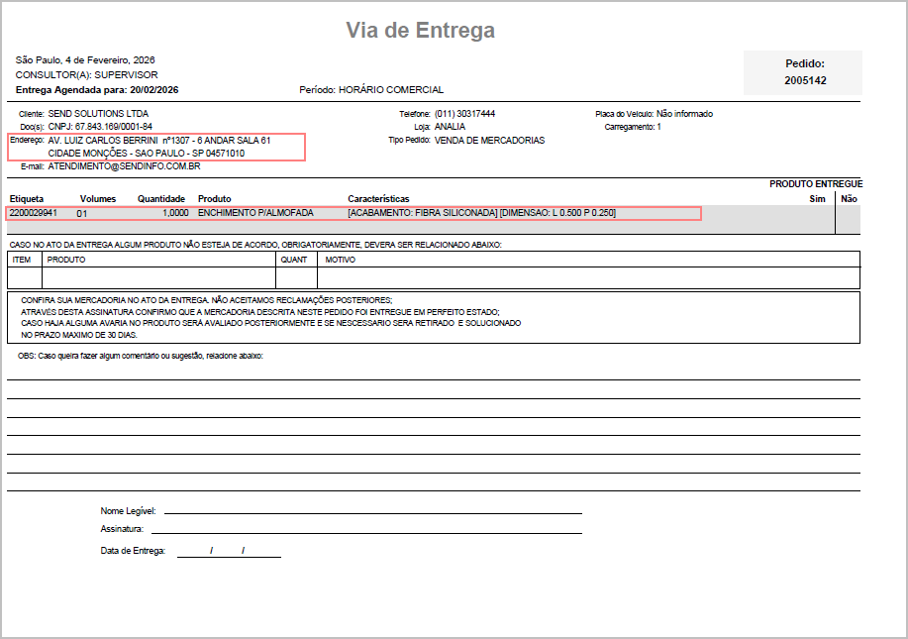Image resolution: width=908 pixels, height=639 pixels.
Task: Click the Período value HORÁRIO COMERCIAL
Action: click(391, 90)
